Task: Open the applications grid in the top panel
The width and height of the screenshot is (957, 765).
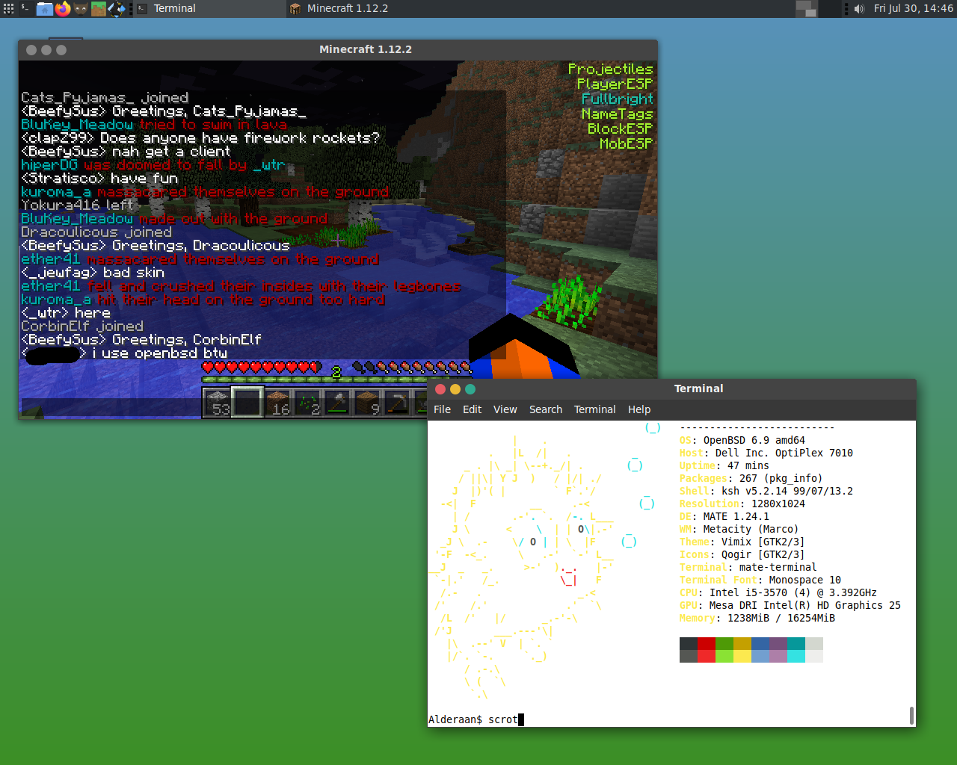Action: tap(7, 8)
